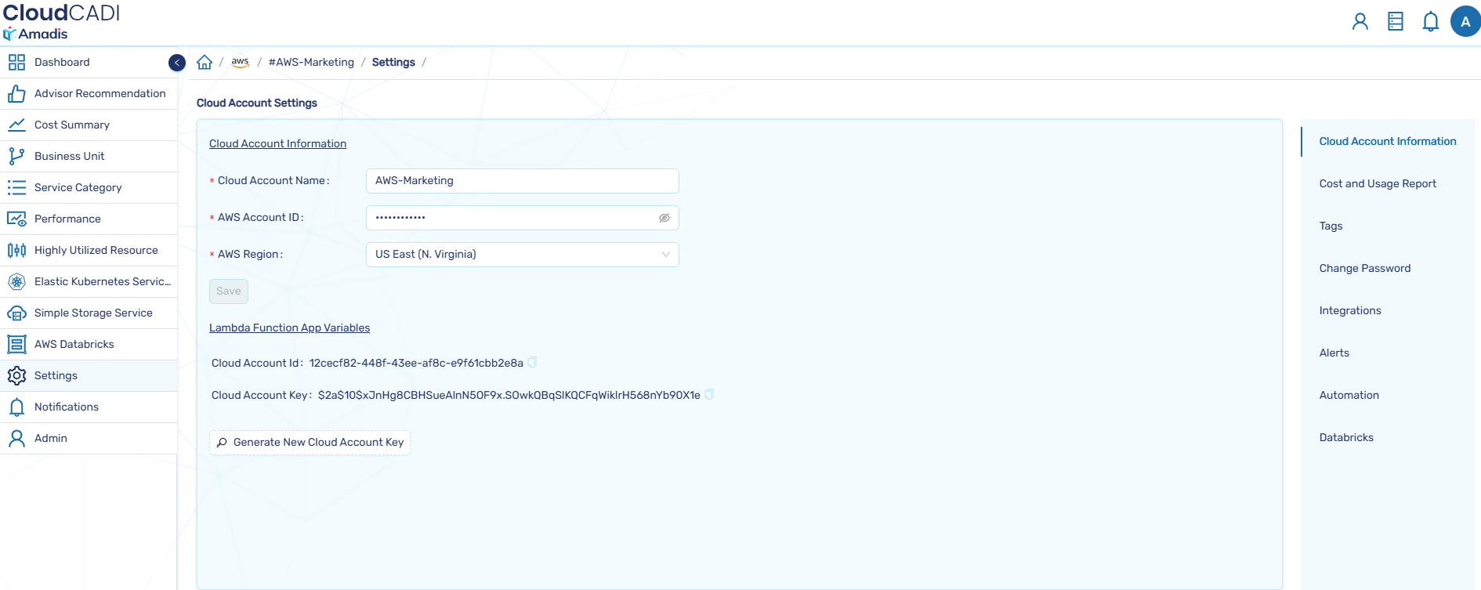Open Dashboard from the sidebar

click(89, 62)
